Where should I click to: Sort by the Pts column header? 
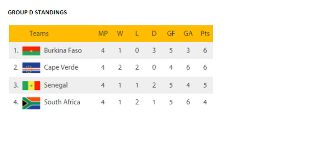coord(205,34)
